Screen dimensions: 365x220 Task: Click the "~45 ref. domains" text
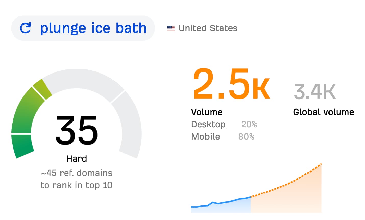(x=77, y=173)
